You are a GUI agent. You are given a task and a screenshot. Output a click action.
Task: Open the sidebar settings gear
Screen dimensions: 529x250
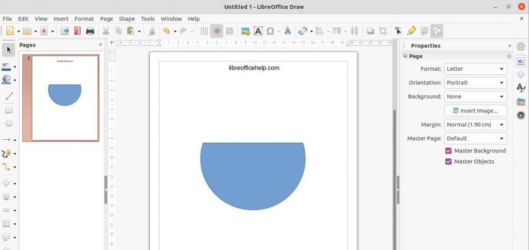[521, 46]
